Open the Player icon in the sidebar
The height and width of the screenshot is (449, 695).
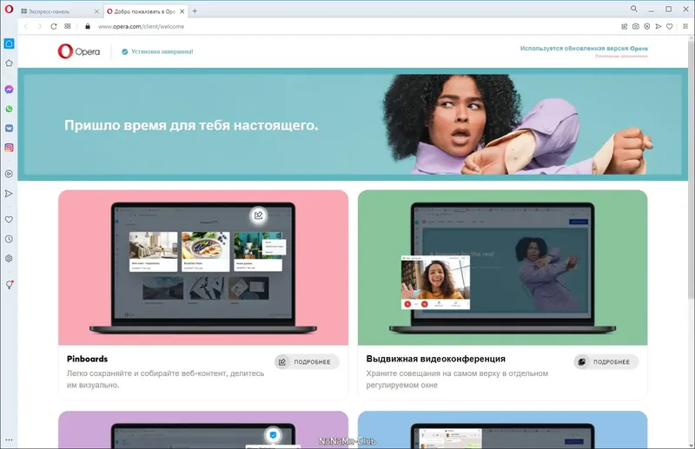click(9, 174)
